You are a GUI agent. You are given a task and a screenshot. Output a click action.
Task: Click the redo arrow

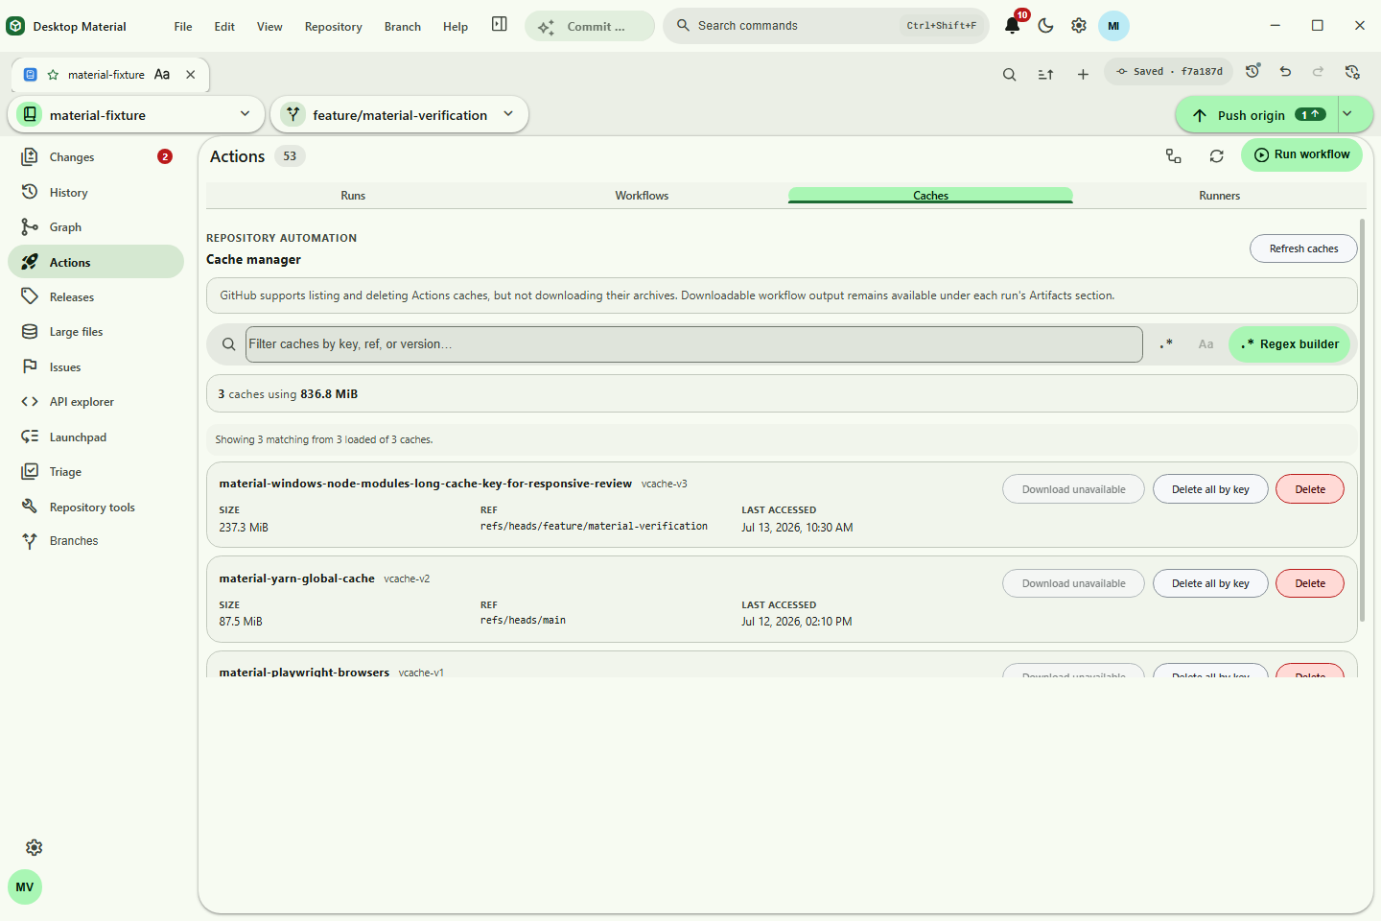click(x=1319, y=72)
